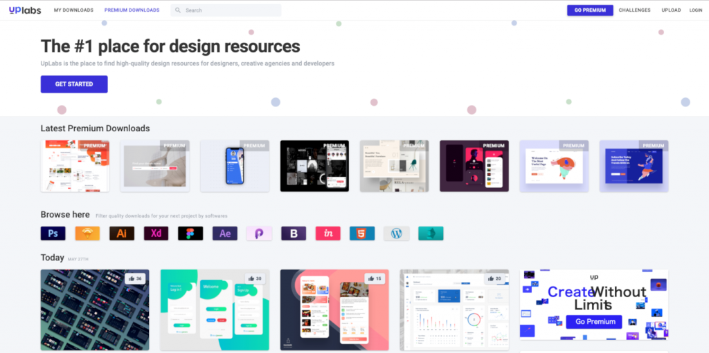Filter downloads by Adobe Xd icon
The height and width of the screenshot is (353, 709).
[x=156, y=233]
